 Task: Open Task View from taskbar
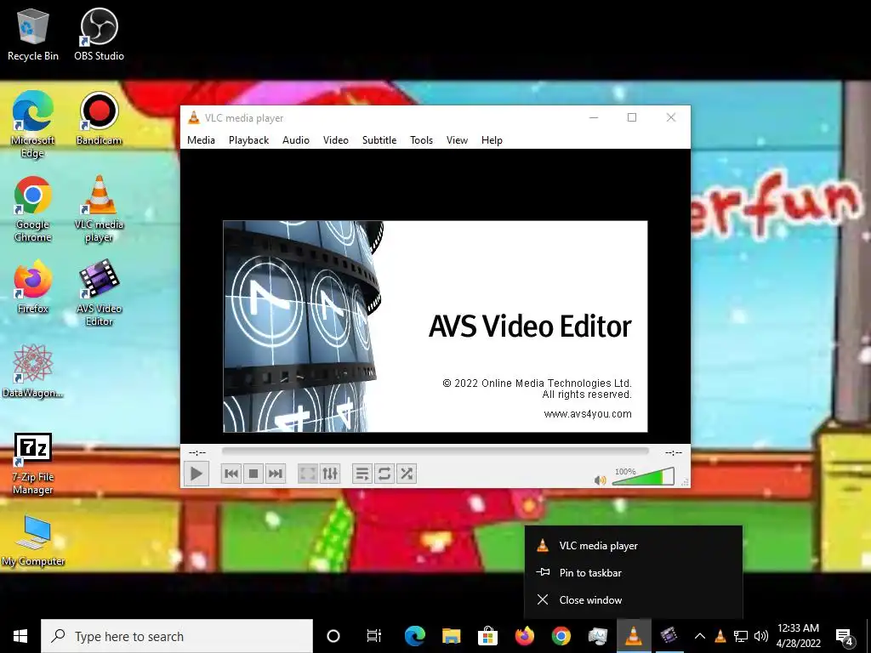tap(374, 636)
